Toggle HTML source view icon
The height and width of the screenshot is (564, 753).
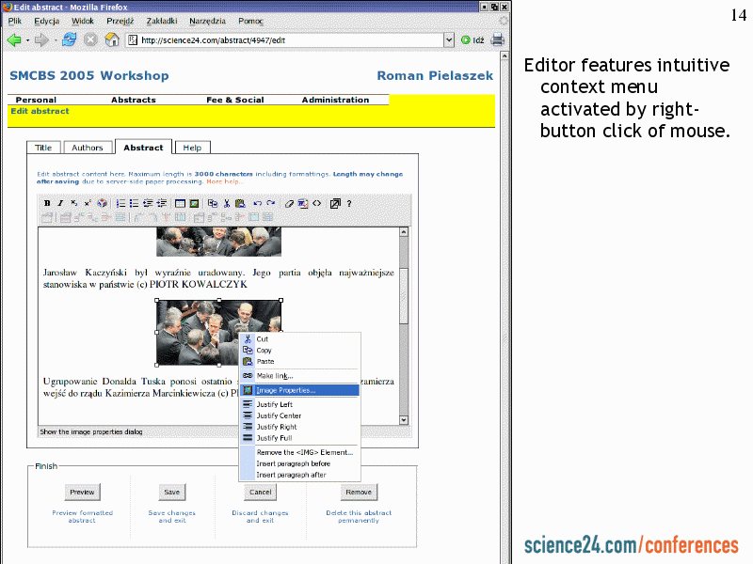pos(316,203)
